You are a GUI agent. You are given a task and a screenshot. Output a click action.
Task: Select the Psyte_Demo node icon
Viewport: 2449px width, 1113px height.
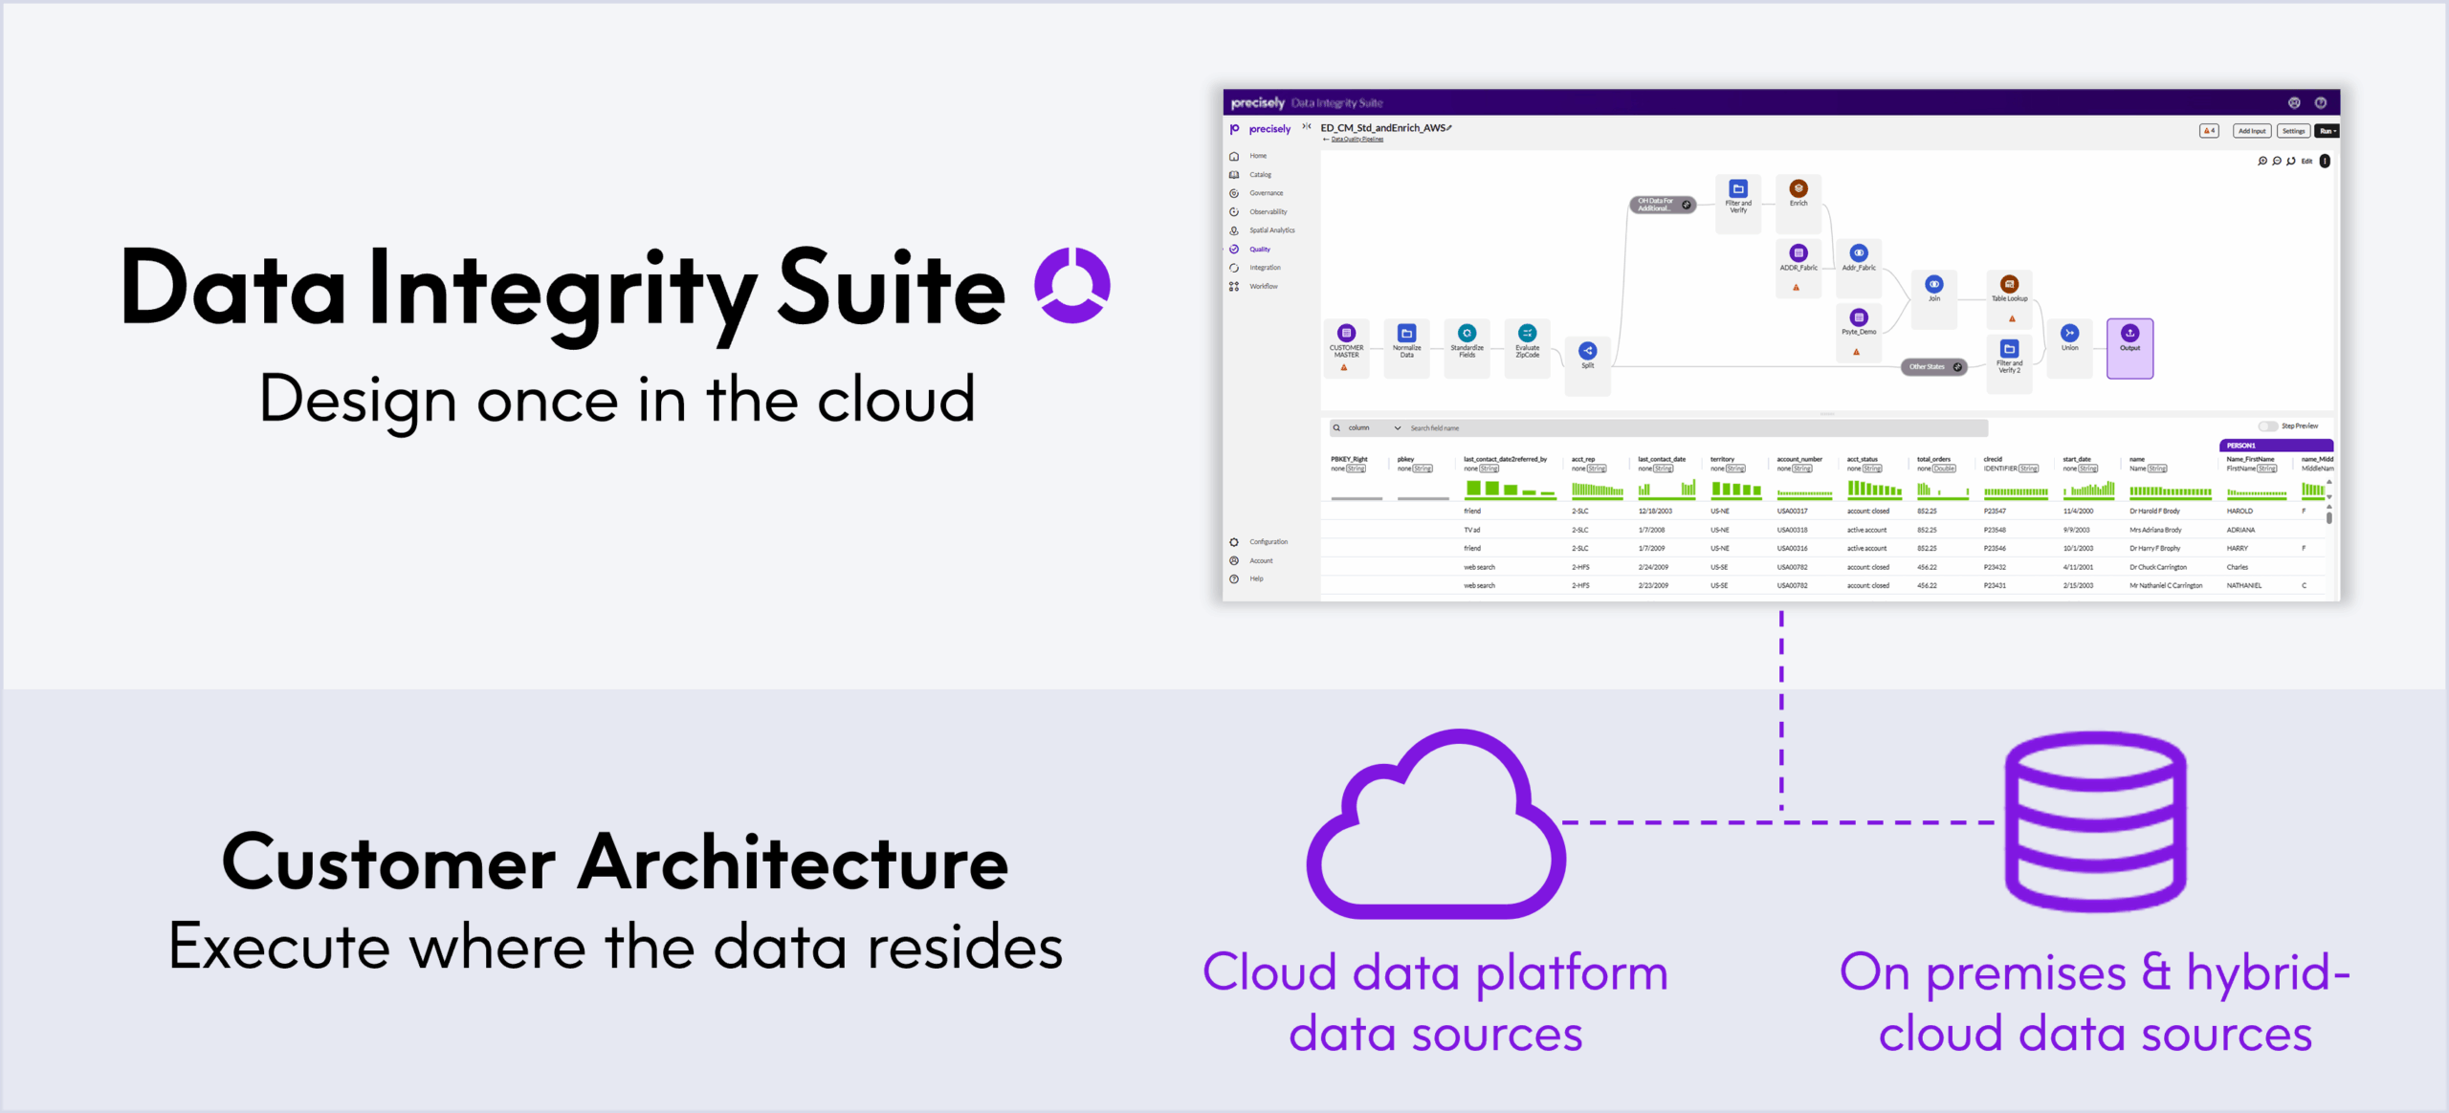pyautogui.click(x=1859, y=317)
